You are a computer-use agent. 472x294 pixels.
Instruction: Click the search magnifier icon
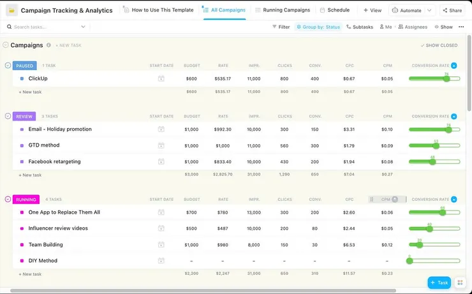[x=10, y=27]
